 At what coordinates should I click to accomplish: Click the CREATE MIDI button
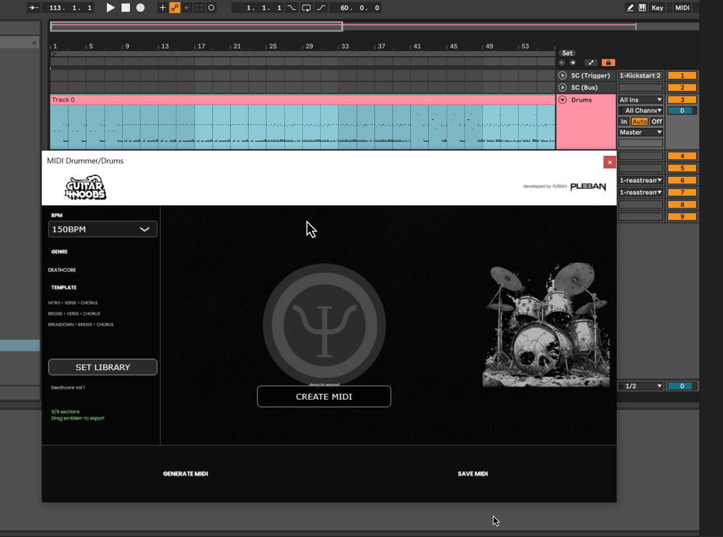(324, 396)
